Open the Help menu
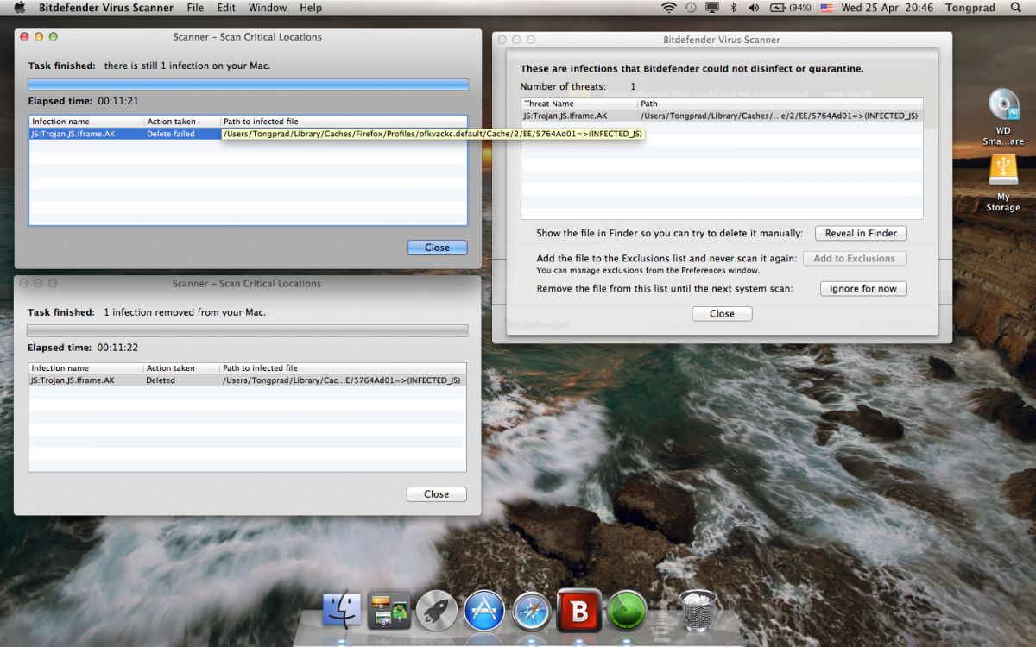Screen dimensions: 1036x647 coord(311,8)
